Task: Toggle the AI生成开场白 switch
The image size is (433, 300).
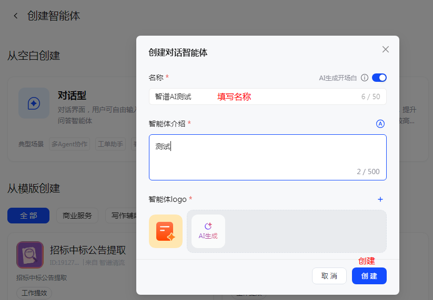Action: (x=379, y=78)
